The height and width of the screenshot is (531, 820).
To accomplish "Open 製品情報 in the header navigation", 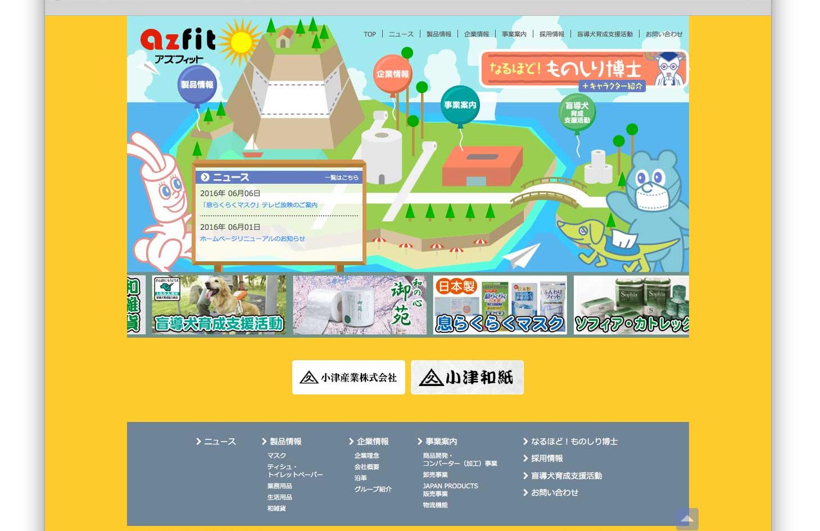I will click(439, 34).
